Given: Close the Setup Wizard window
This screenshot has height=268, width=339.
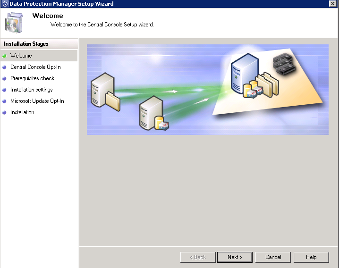Looking at the screenshot, I should click(333, 3).
